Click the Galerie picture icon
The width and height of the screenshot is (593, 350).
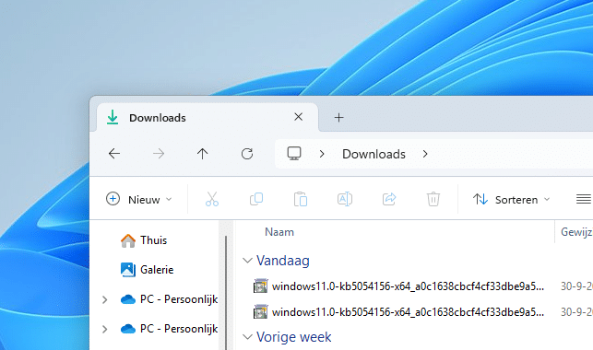pyautogui.click(x=128, y=270)
